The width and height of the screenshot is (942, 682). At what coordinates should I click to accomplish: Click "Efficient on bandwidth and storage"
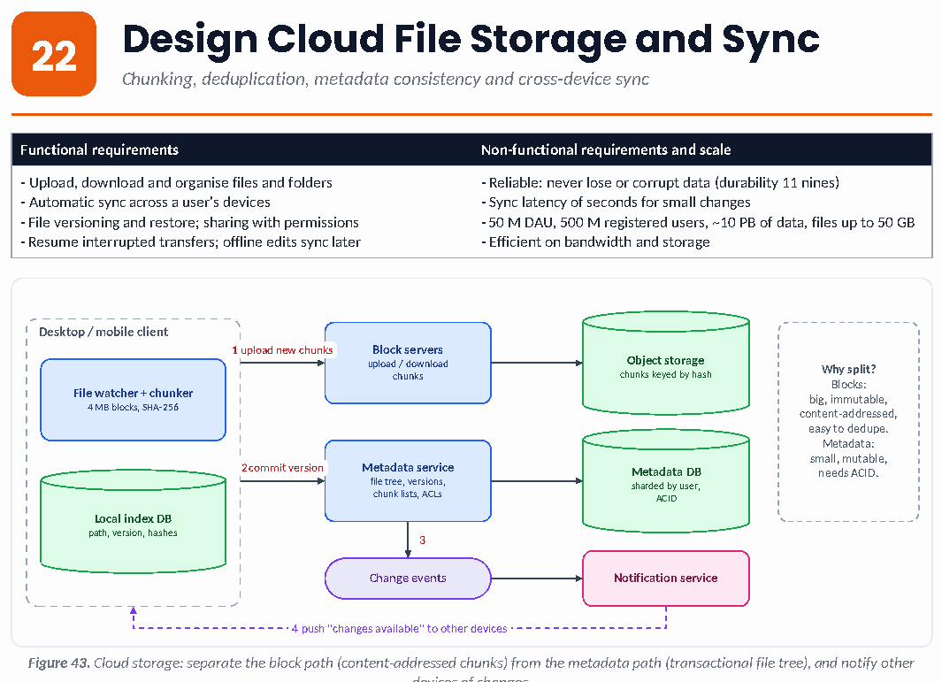tap(595, 242)
